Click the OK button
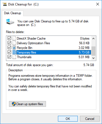This screenshot has height=124, width=102. pyautogui.click(x=68, y=119)
